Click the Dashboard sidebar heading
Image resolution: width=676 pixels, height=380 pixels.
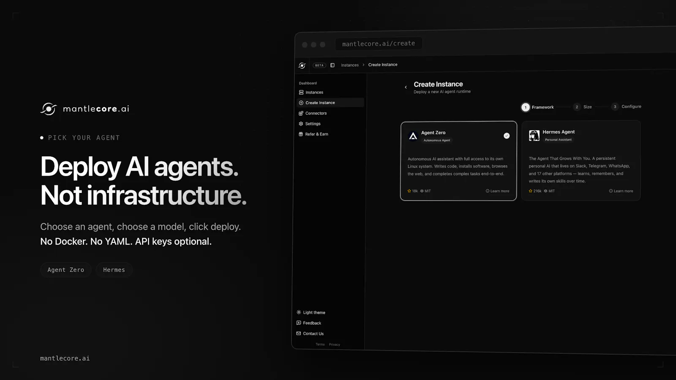308,83
